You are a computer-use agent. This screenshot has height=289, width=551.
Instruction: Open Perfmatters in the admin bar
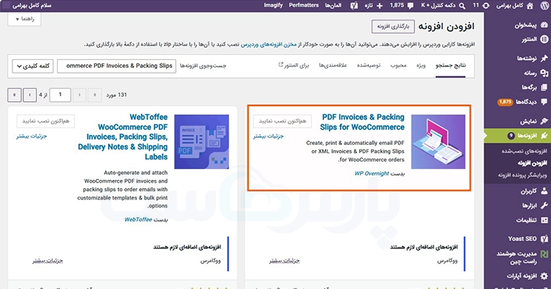click(x=304, y=5)
